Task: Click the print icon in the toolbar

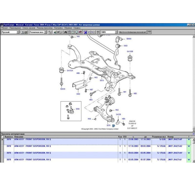Action: click(26, 32)
